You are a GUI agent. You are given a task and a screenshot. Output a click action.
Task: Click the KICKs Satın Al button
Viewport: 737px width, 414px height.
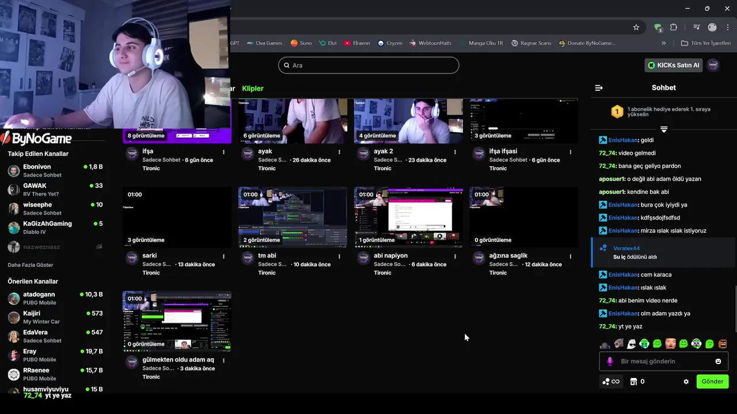[673, 65]
